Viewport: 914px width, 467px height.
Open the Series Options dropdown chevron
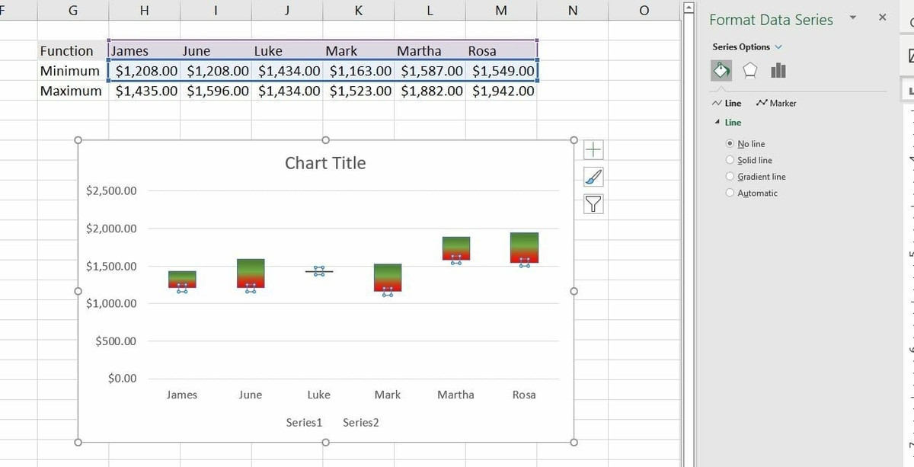(x=778, y=46)
